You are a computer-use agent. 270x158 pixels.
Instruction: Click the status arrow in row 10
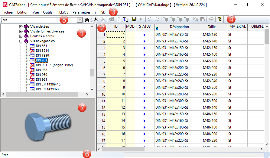[145, 94]
